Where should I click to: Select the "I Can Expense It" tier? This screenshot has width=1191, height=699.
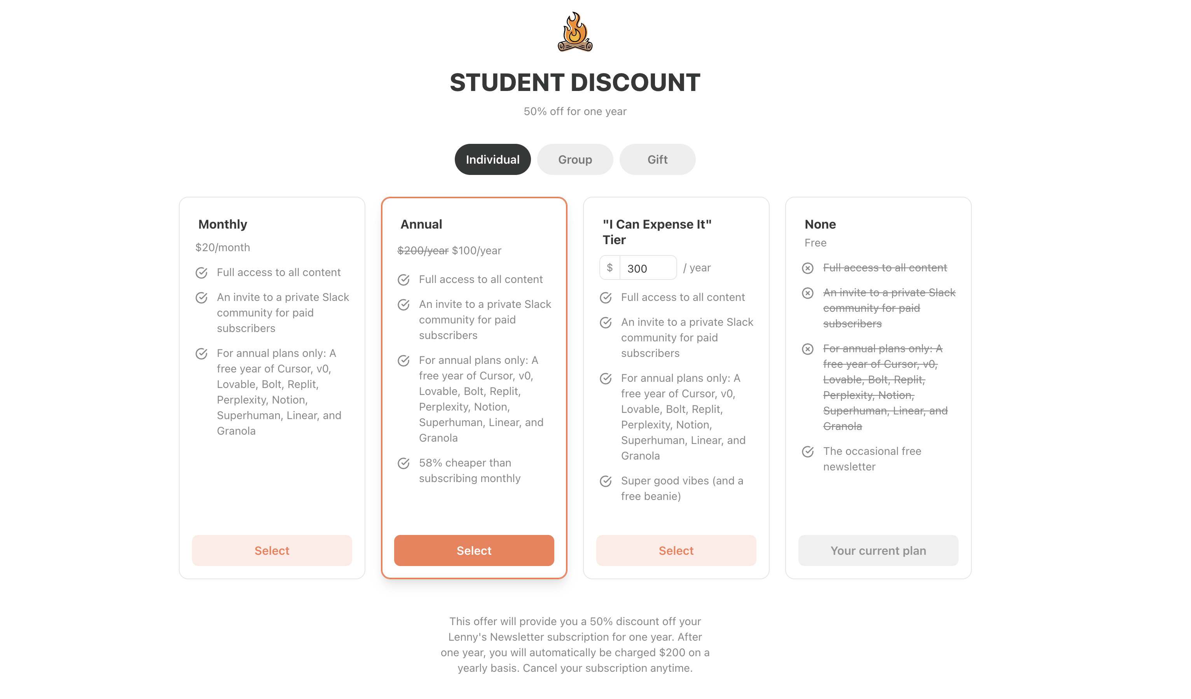coord(676,550)
